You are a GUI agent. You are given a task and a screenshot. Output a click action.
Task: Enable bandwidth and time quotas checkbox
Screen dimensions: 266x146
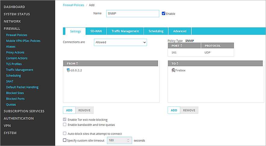click(x=65, y=125)
